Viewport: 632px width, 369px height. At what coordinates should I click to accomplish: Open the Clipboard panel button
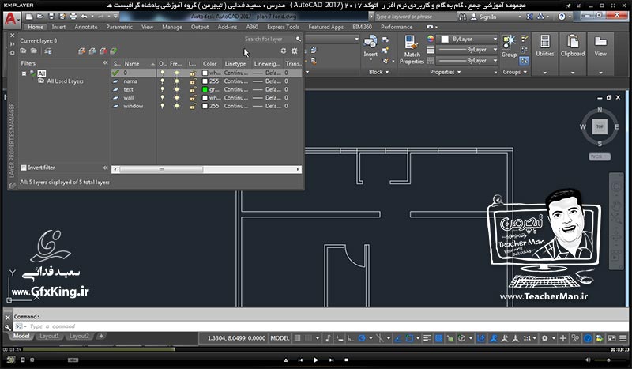click(573, 54)
